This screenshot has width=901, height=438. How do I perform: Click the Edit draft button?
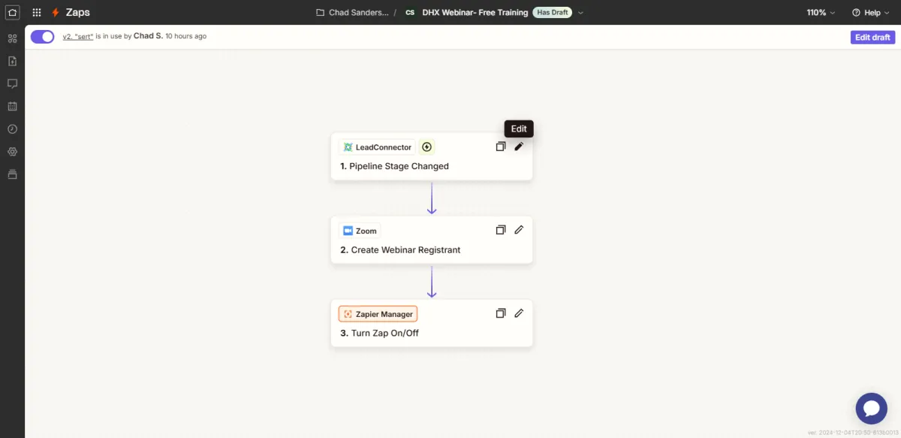(x=872, y=37)
